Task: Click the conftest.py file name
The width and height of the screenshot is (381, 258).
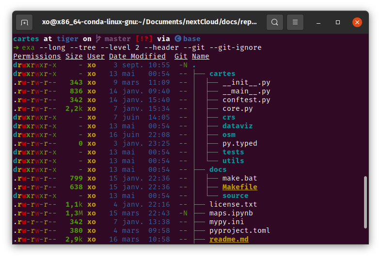Action: (246, 100)
